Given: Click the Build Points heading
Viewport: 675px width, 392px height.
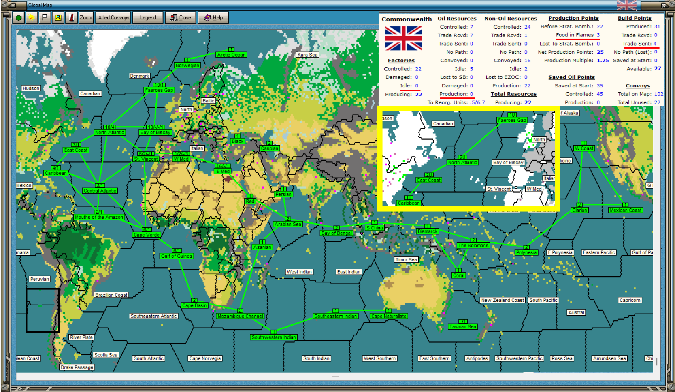Looking at the screenshot, I should tap(635, 18).
